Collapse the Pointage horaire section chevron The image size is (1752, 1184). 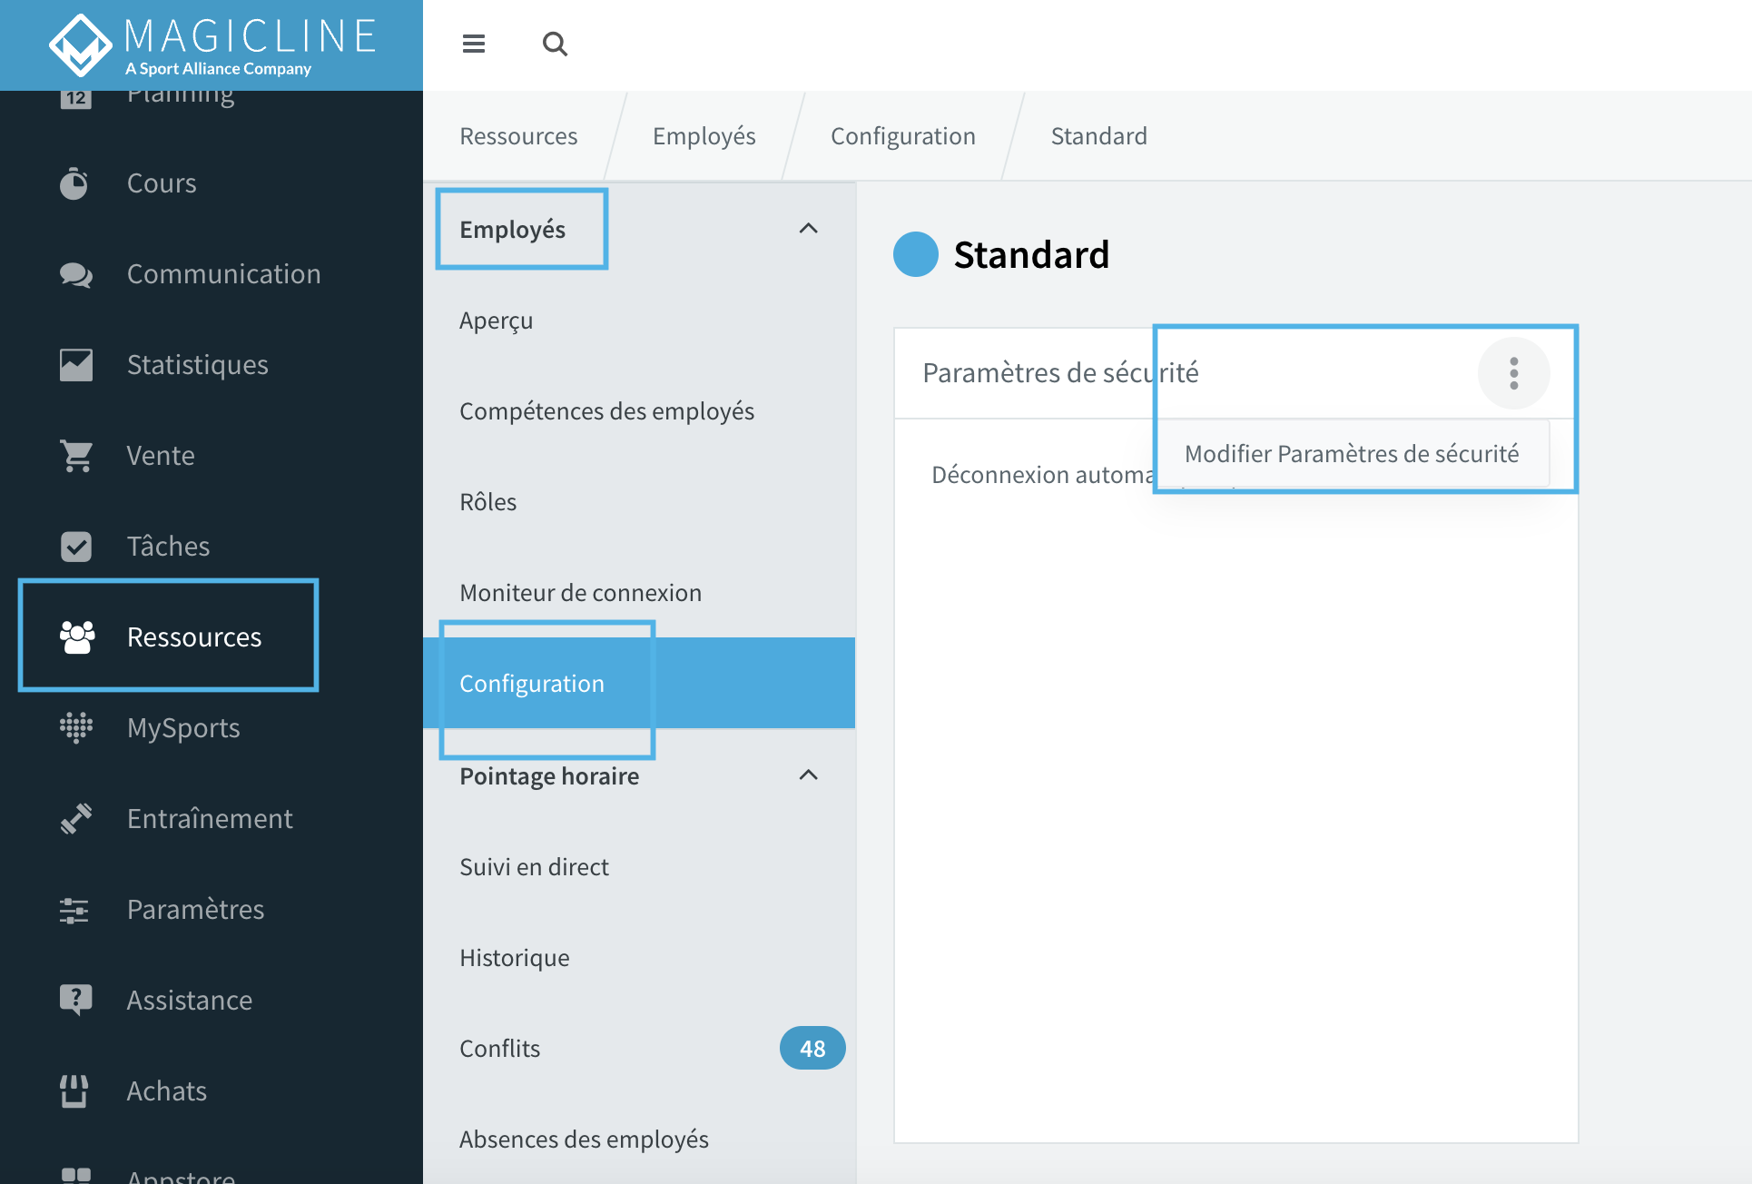[808, 775]
